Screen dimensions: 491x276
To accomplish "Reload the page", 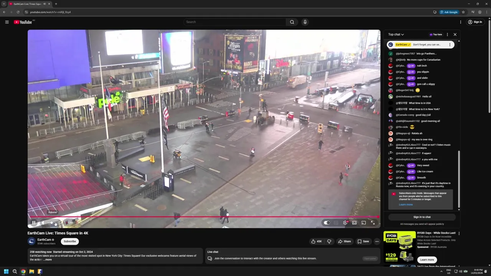I will click(x=18, y=12).
